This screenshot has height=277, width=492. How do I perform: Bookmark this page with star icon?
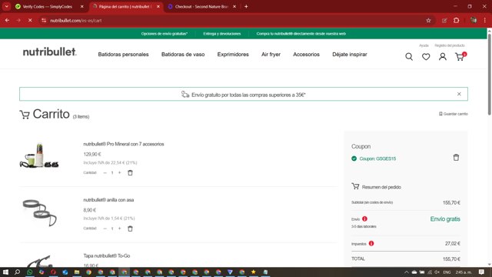pos(428,21)
